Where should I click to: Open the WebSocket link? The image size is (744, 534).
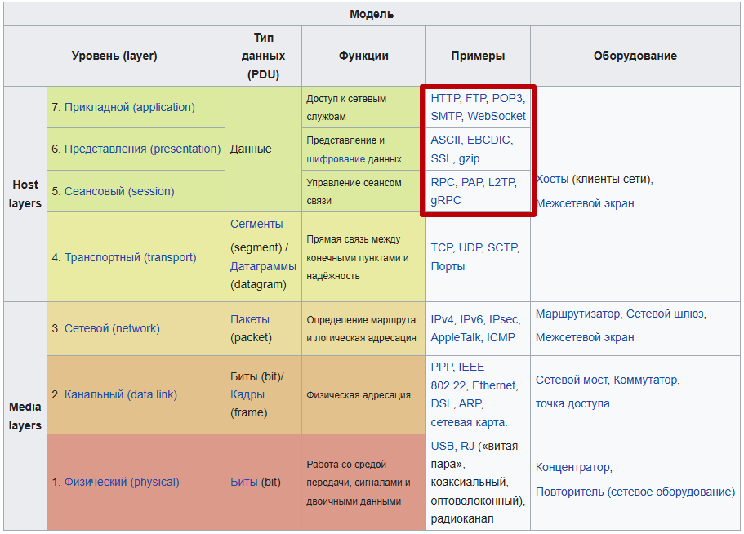pyautogui.click(x=497, y=116)
